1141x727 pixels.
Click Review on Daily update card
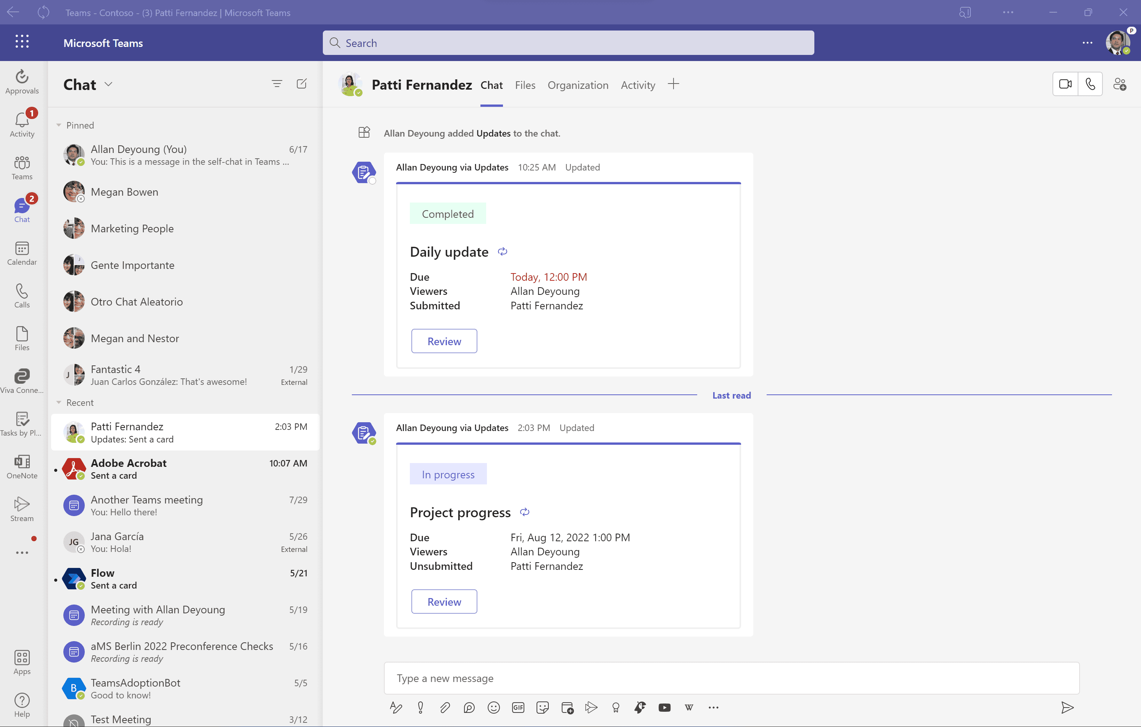444,341
